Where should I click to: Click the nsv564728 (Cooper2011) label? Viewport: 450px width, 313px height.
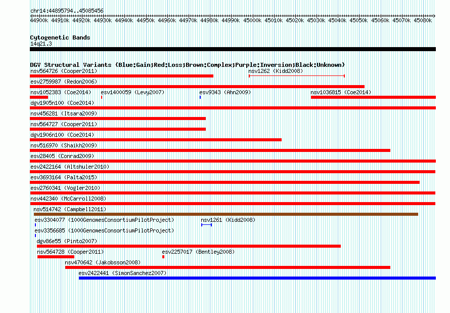click(70, 252)
